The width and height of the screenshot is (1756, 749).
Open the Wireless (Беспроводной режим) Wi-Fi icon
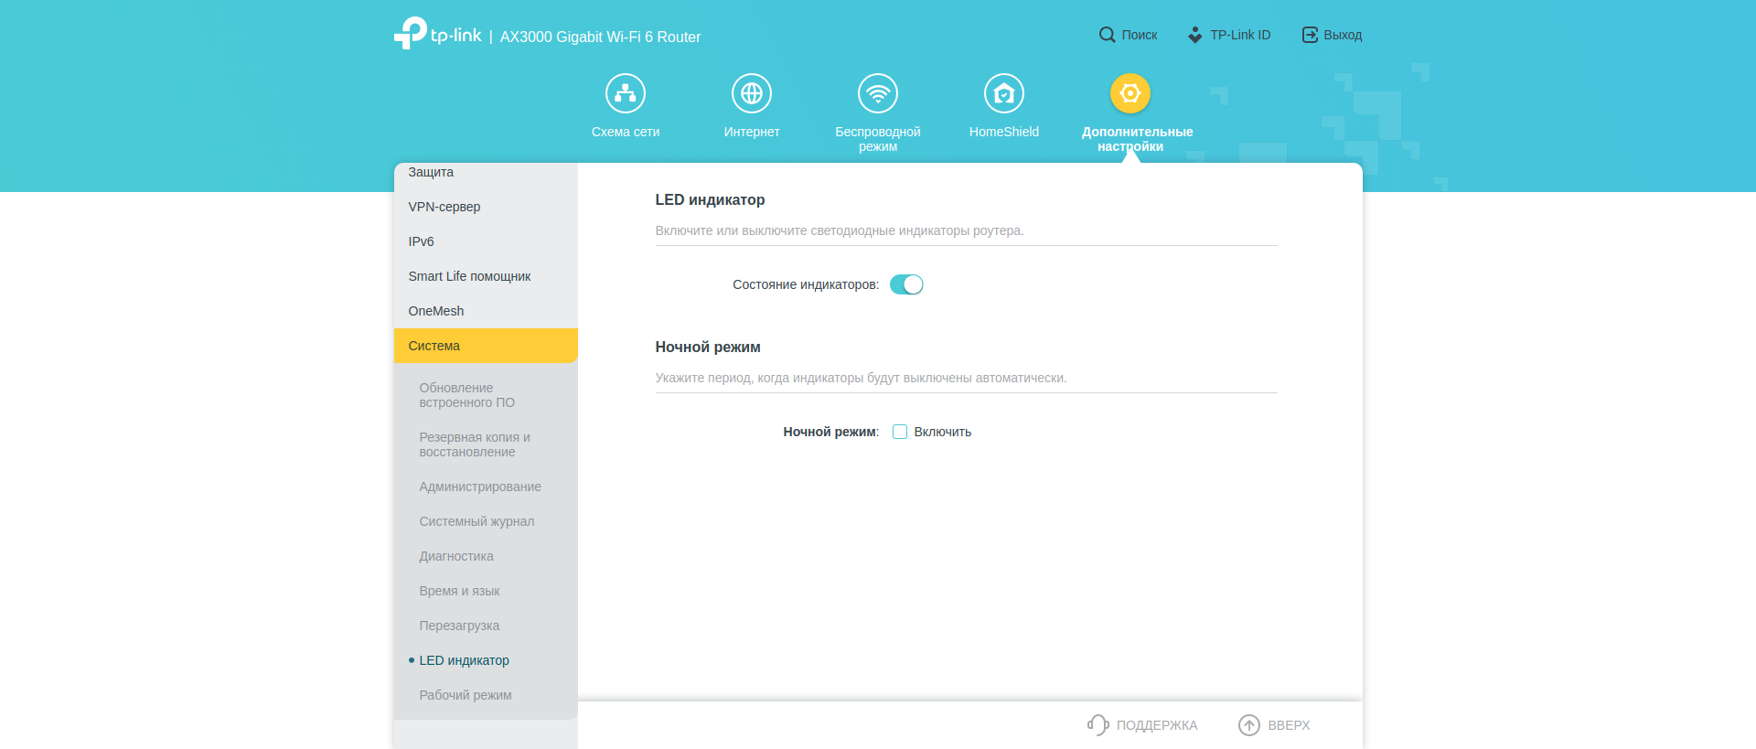pyautogui.click(x=878, y=93)
